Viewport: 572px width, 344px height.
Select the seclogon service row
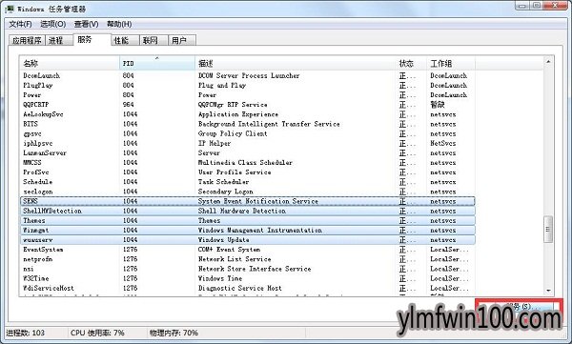pos(247,192)
